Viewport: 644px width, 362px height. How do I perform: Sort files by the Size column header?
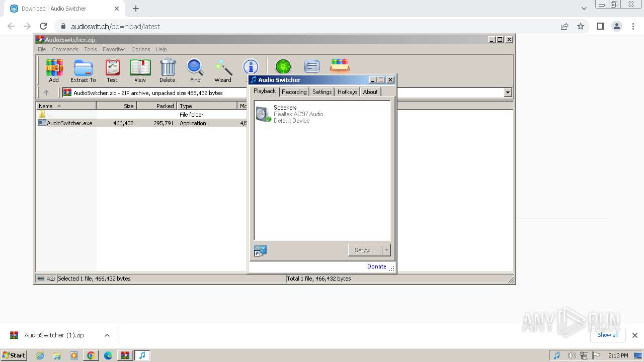click(117, 106)
